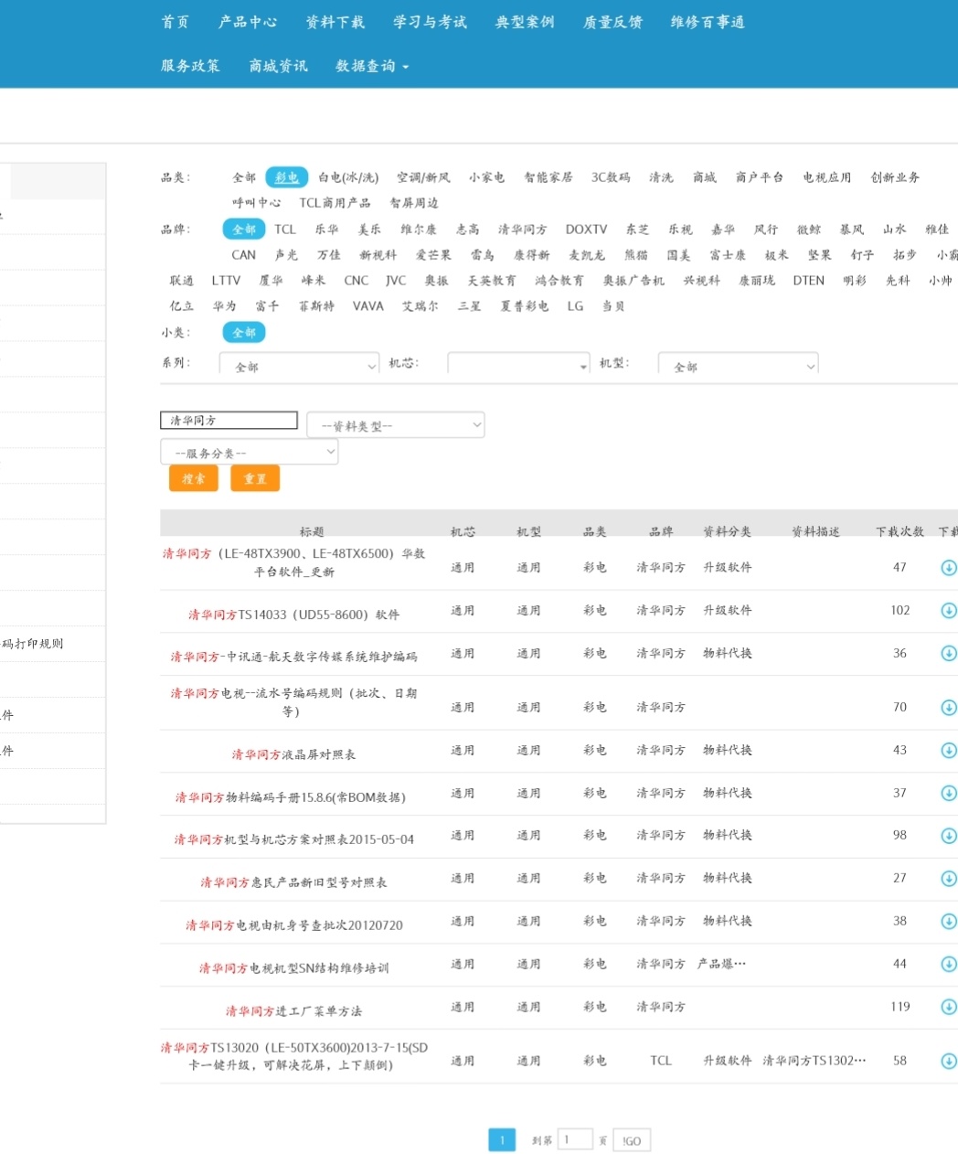Download 清华同方TS13020 LE-50TX3600 file
The image size is (958, 1154).
point(949,1062)
